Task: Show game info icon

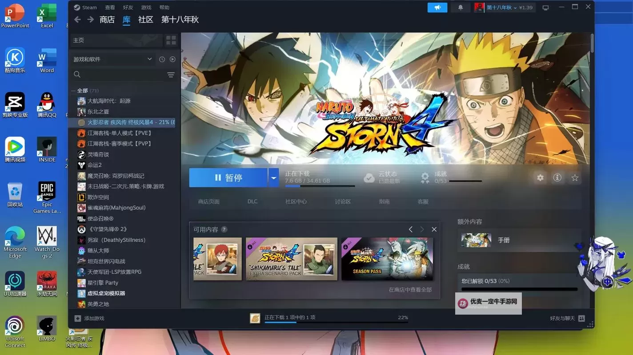Action: pos(557,177)
